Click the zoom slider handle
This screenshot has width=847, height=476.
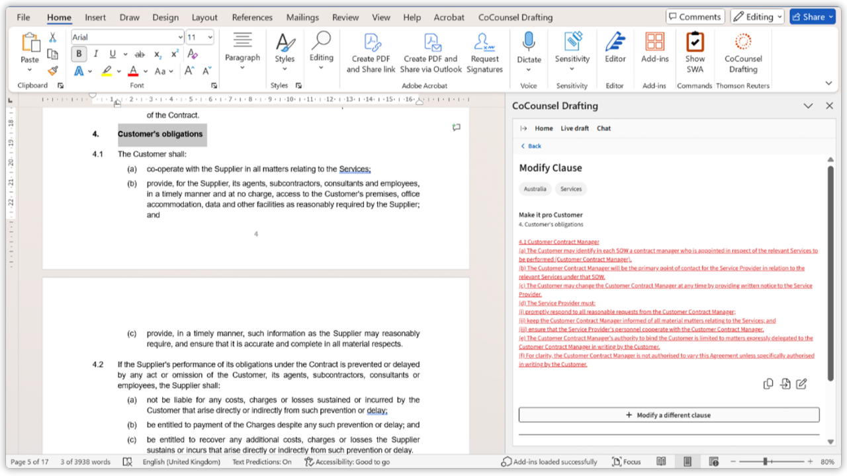765,461
